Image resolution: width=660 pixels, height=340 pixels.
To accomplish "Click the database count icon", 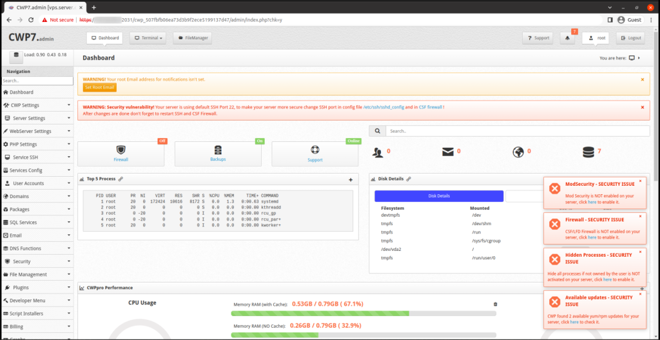I will click(x=588, y=152).
